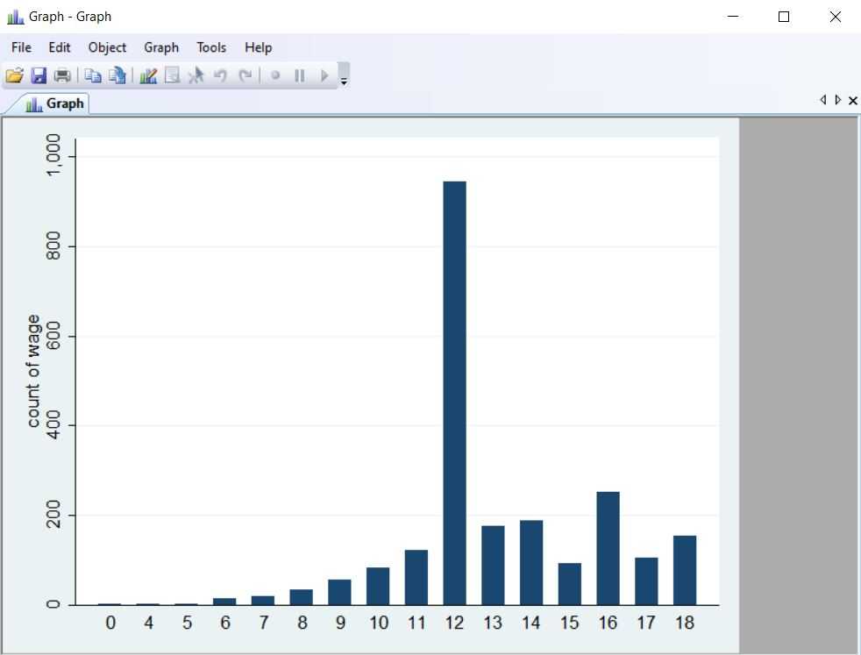Click the bar for category 9

(339, 593)
